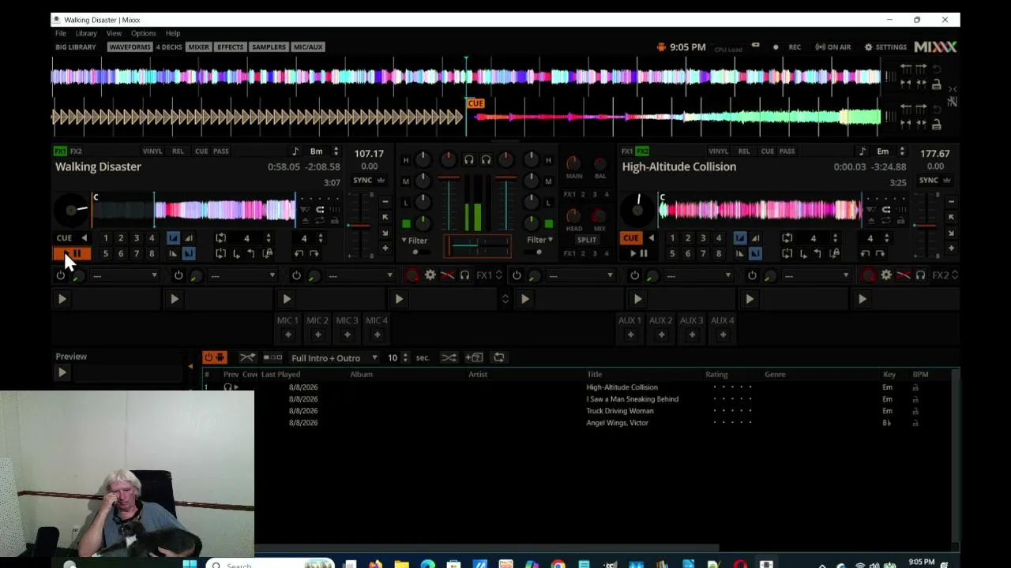
Task: Play the Preview deck
Action: tap(62, 372)
